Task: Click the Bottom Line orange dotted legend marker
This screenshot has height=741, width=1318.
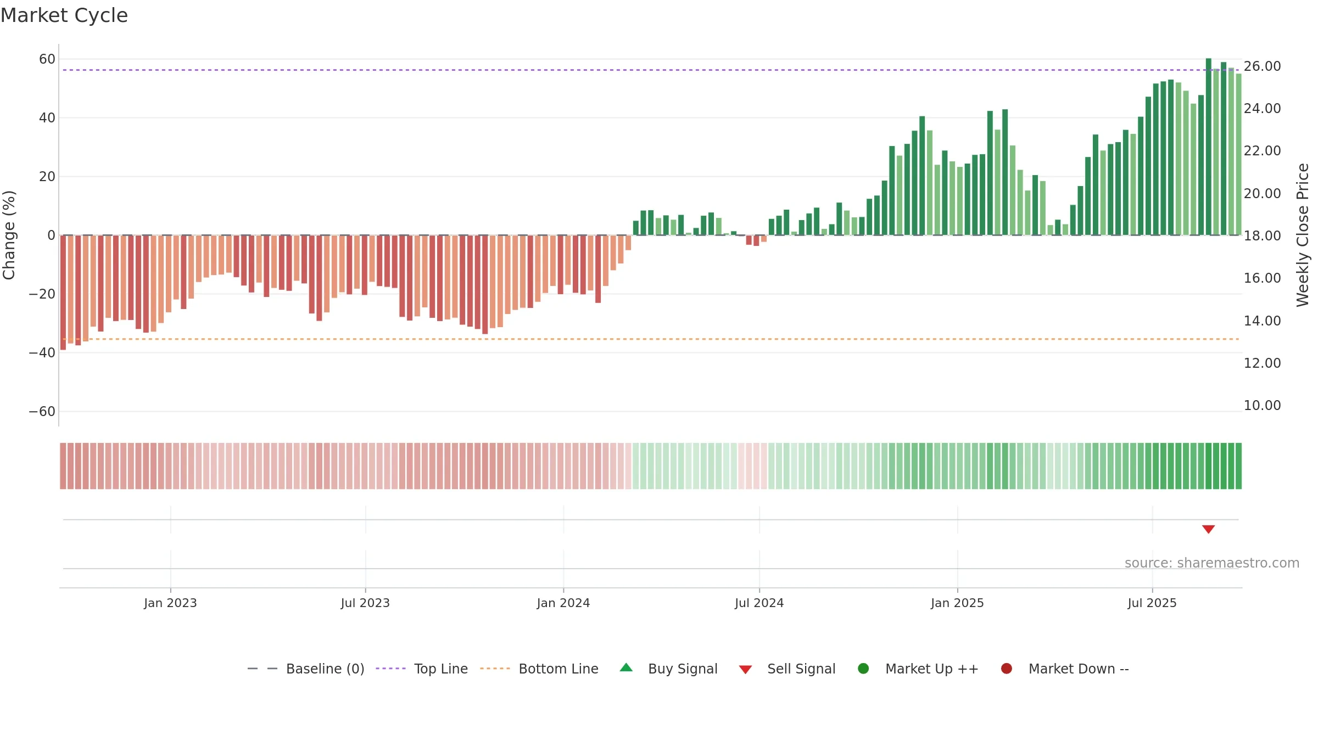Action: [x=495, y=669]
